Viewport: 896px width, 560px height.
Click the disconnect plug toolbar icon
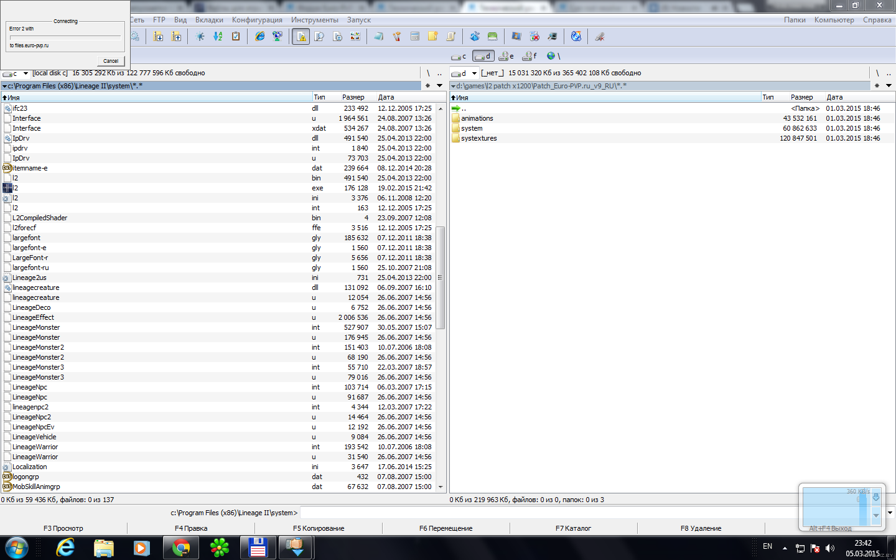pos(600,37)
